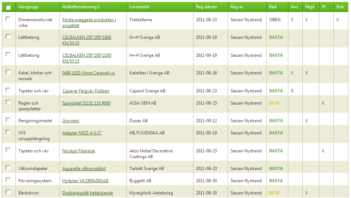Tick the Bänkskivor row checkbox

point(8,192)
